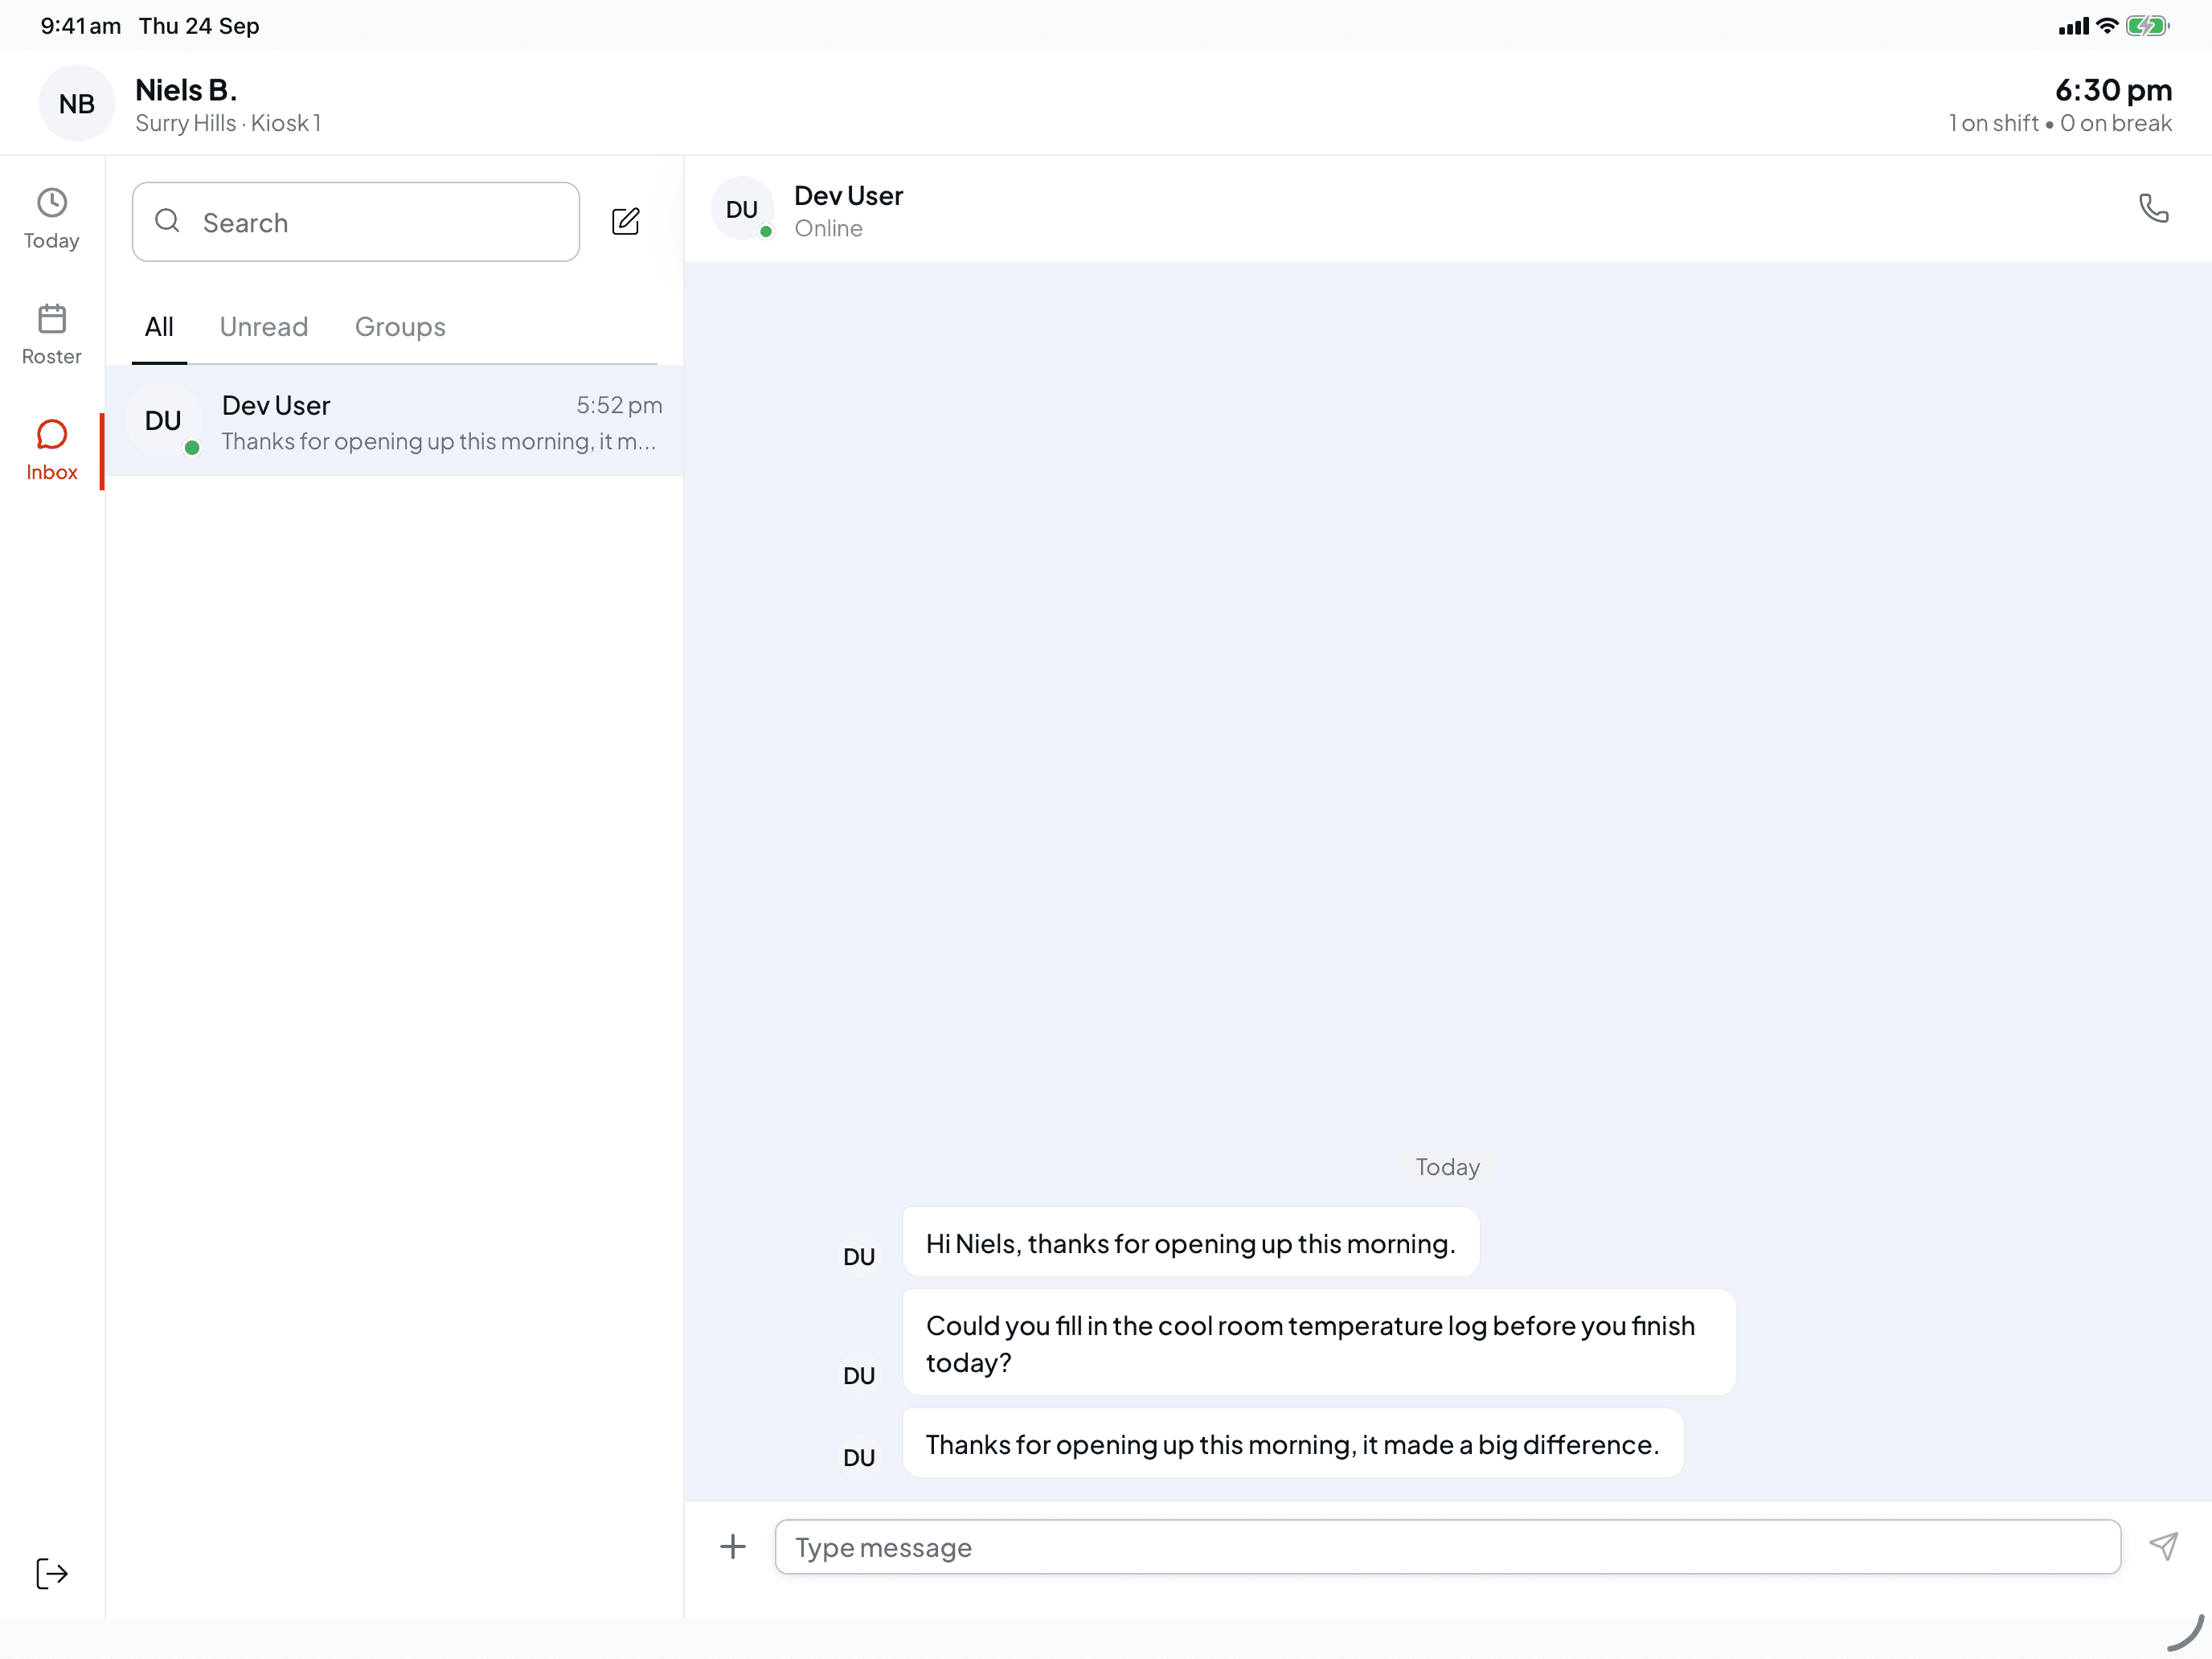Click the Surry Hills Kiosk 1 label
The image size is (2212, 1659).
(x=228, y=123)
